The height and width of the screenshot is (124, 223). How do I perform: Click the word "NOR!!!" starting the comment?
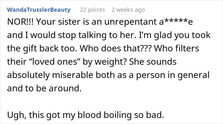pyautogui.click(x=20, y=22)
